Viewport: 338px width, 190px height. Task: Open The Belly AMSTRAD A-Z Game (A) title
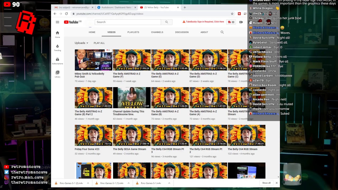[203, 113]
